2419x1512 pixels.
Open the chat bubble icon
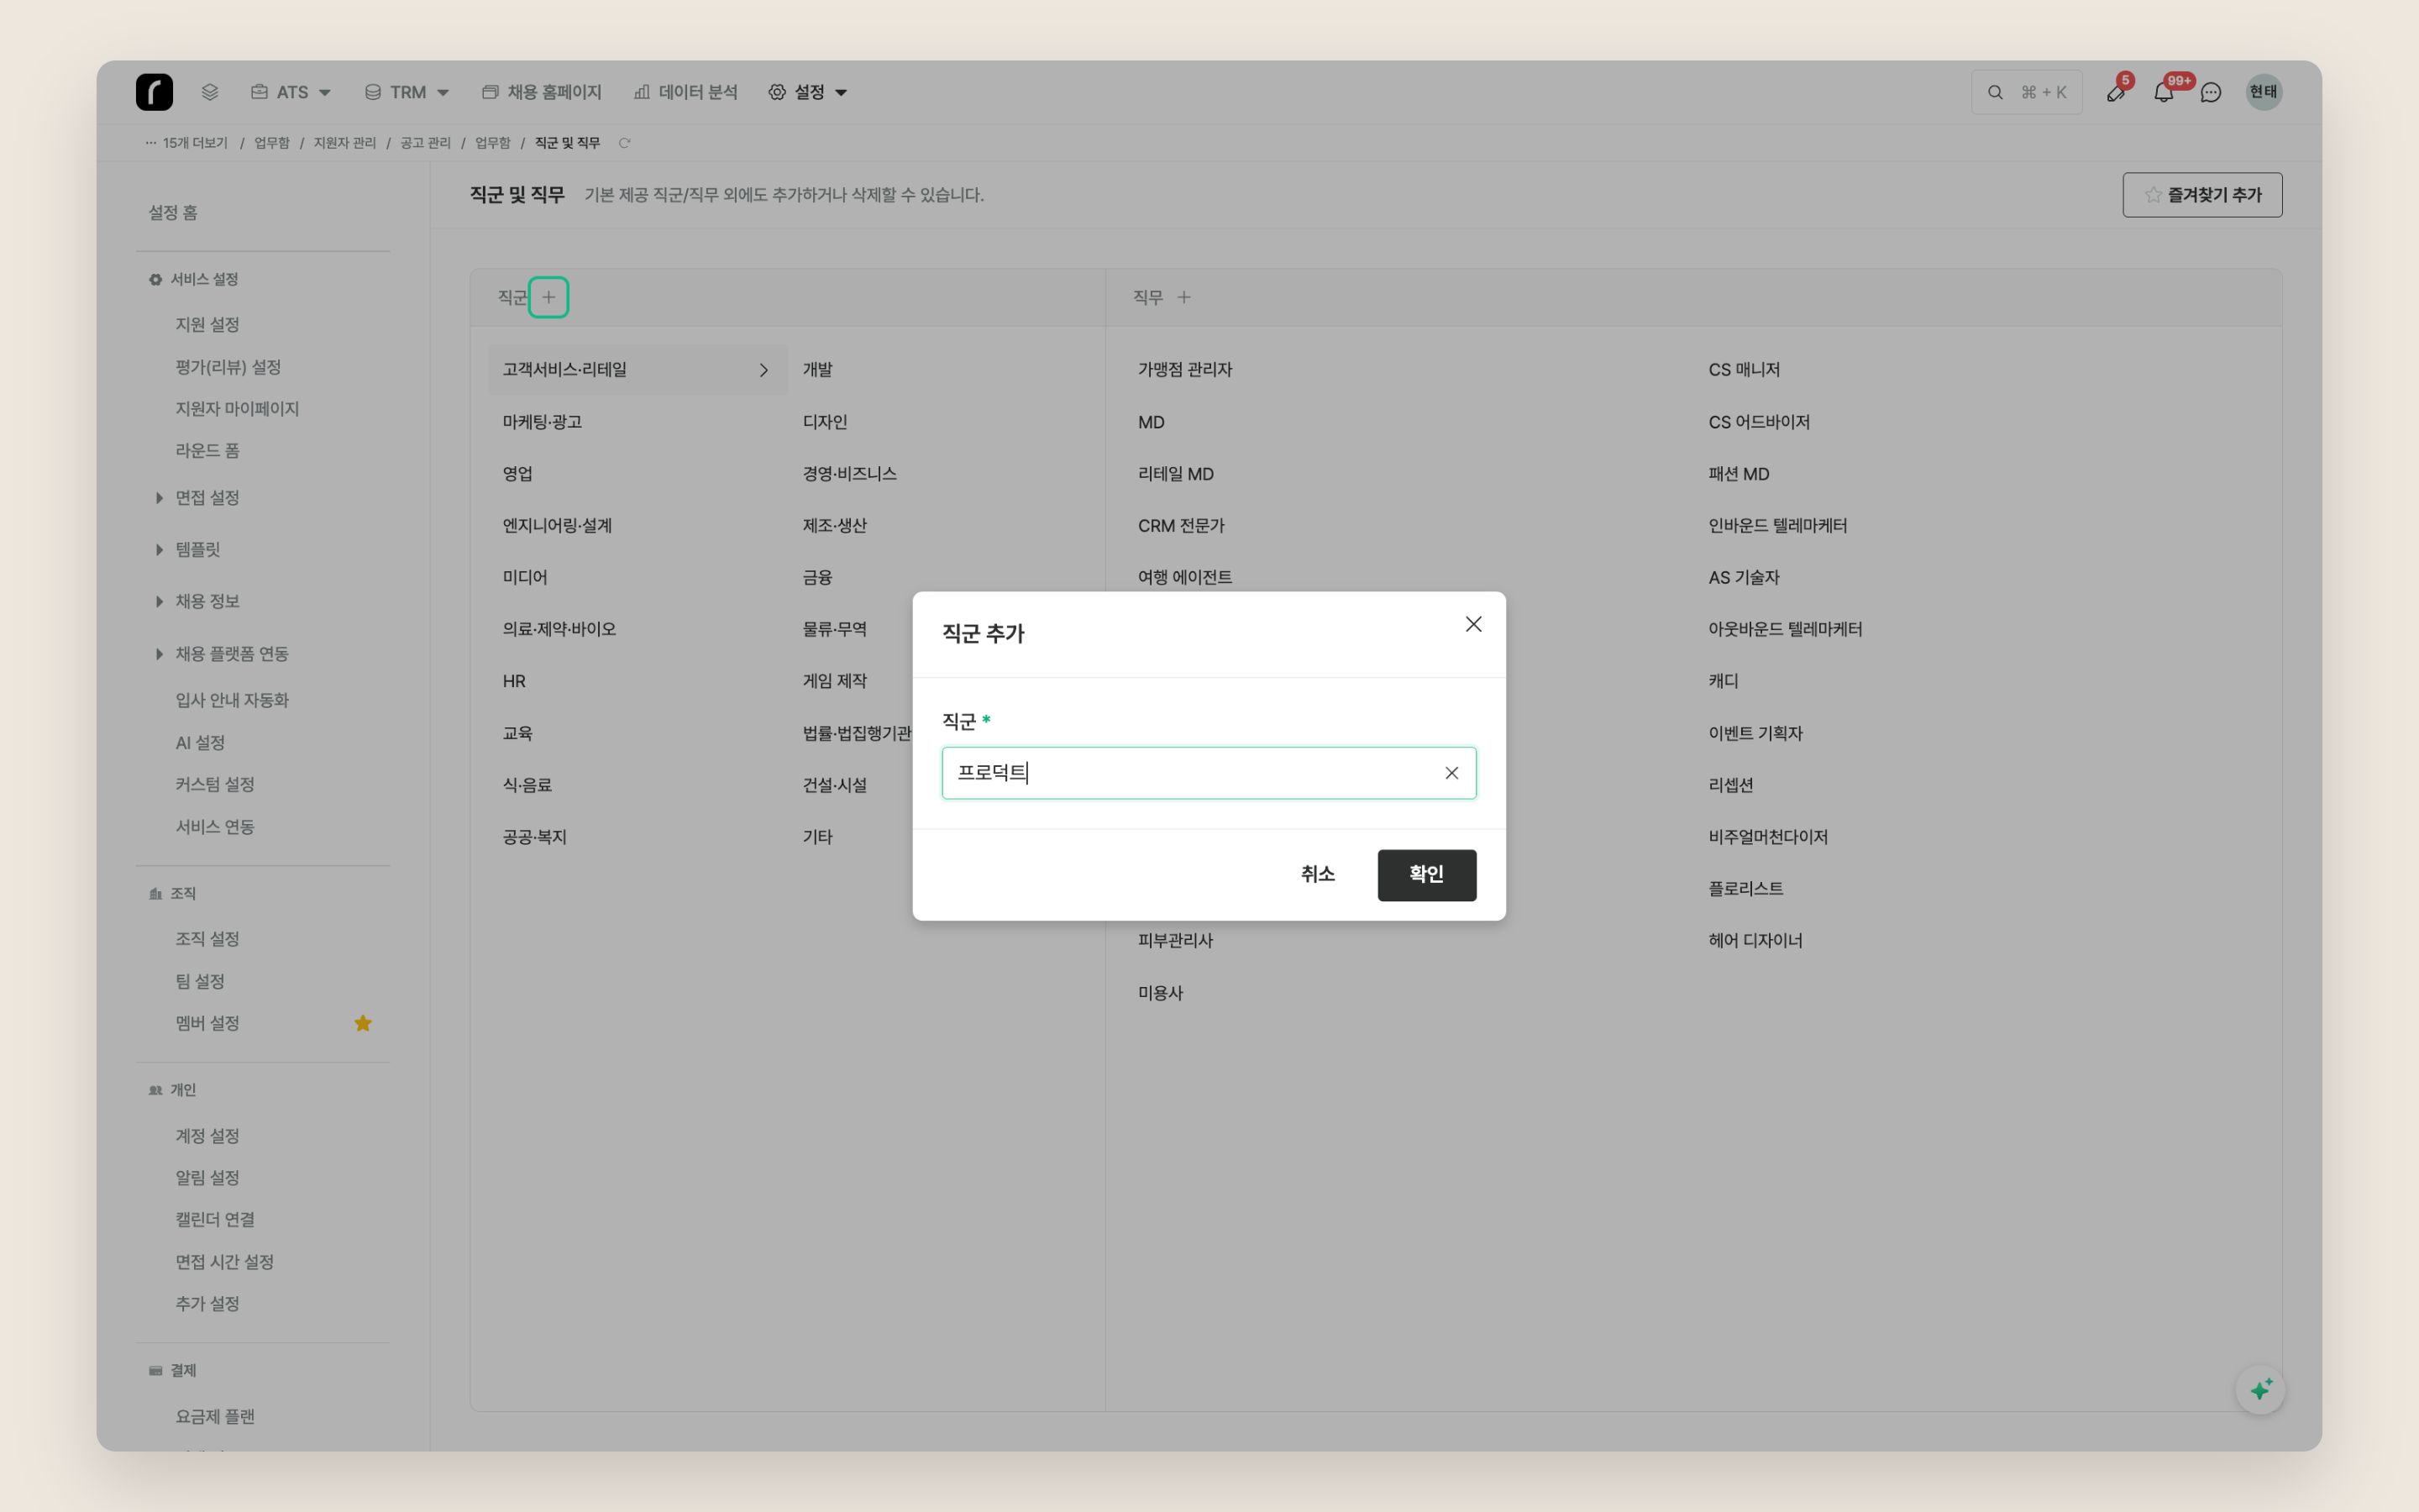coord(2211,92)
